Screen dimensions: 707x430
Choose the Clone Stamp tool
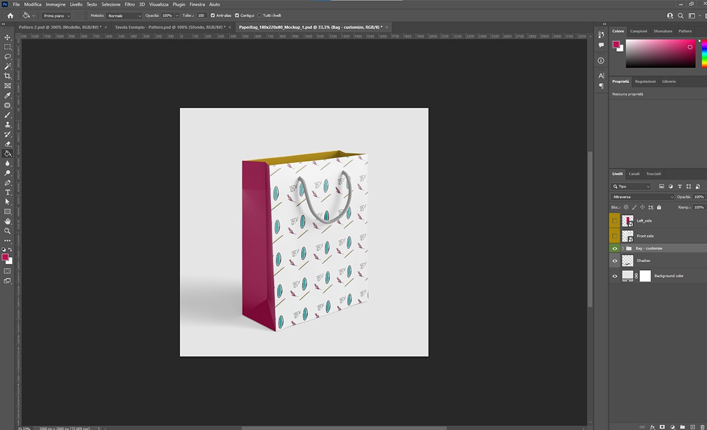click(x=8, y=125)
